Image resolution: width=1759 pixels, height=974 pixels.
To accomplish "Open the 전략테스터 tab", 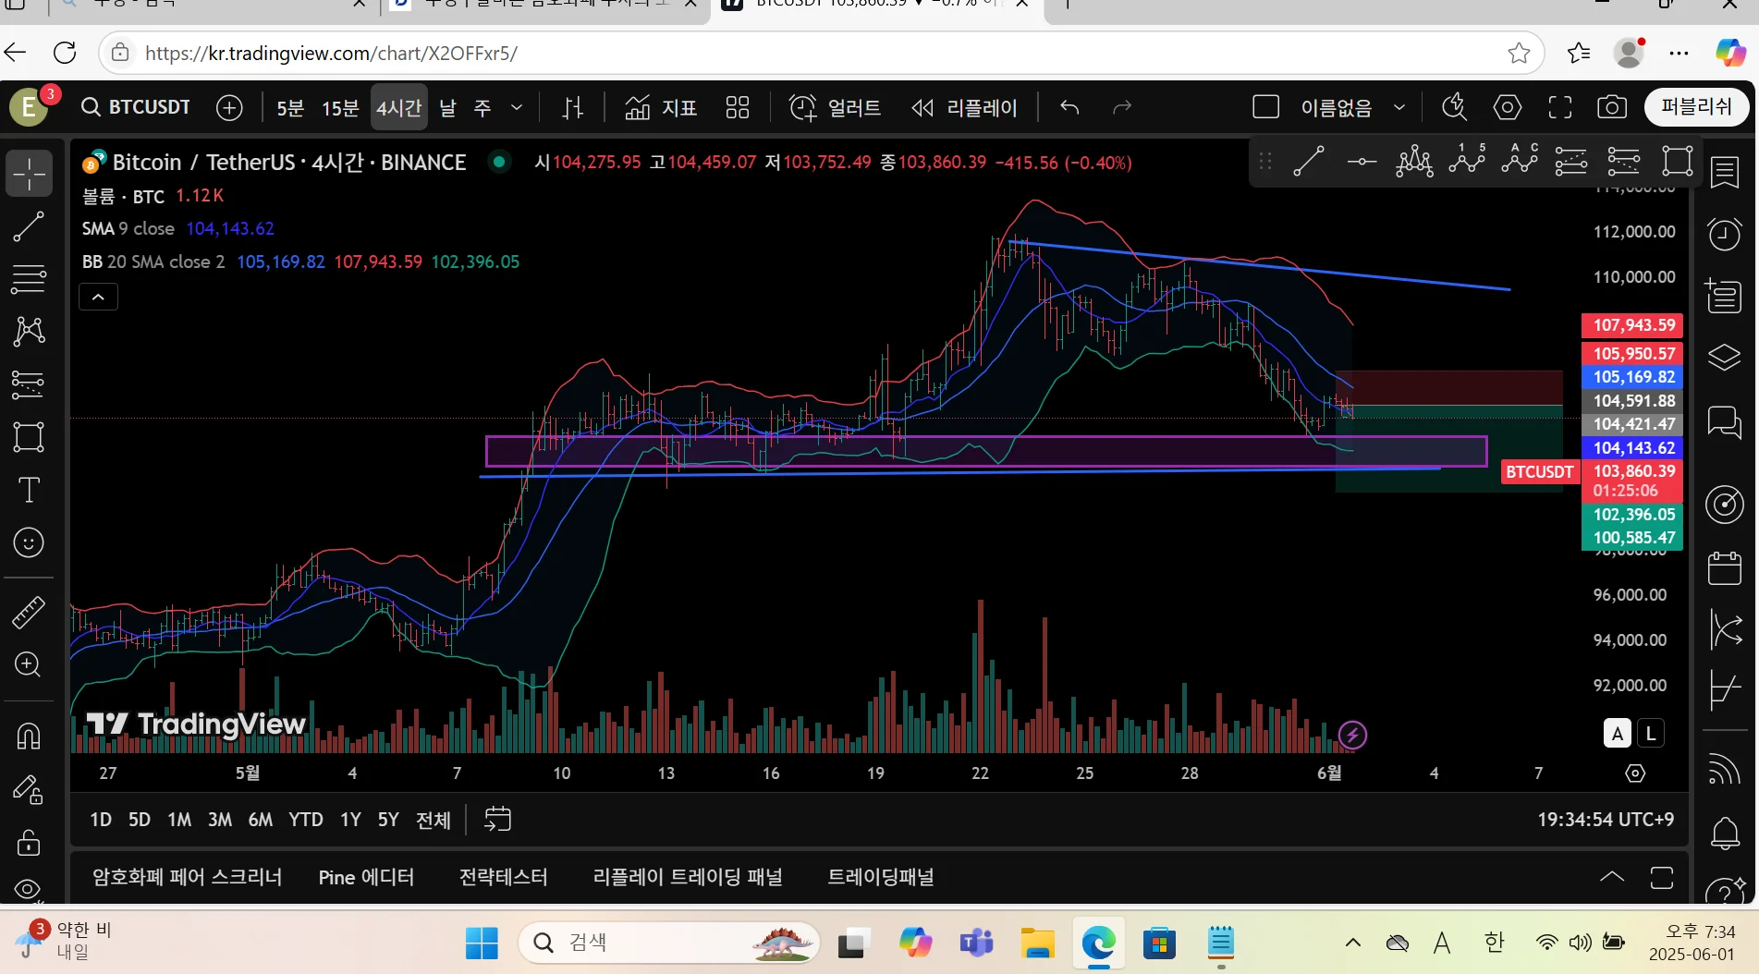I will [504, 877].
